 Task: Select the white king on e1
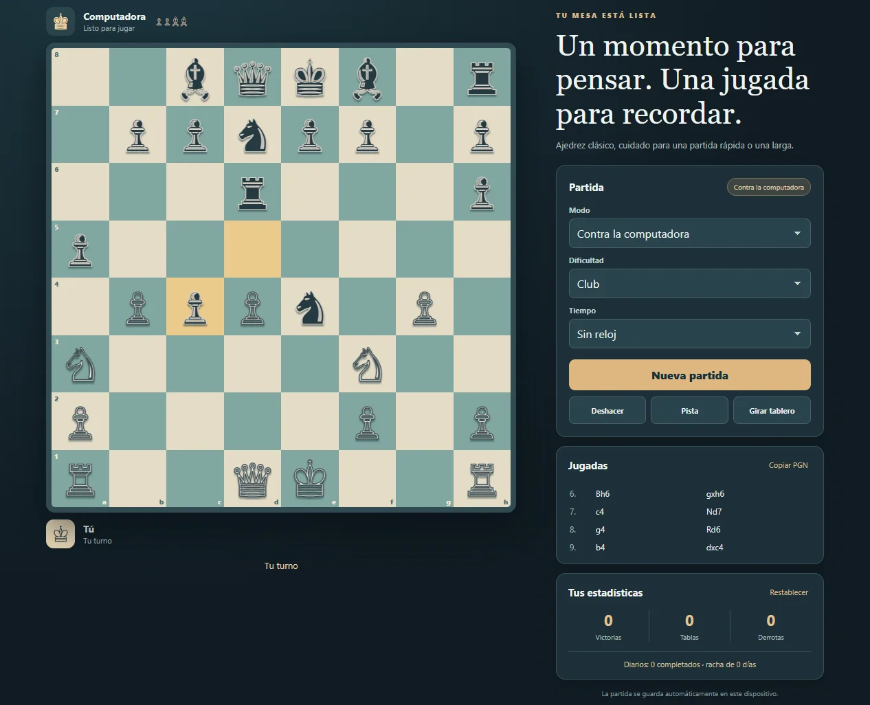(x=310, y=478)
